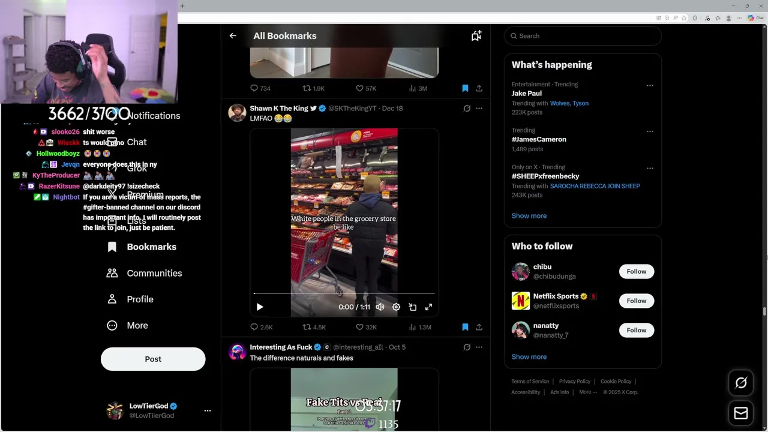Open more options on Interesting As Fuck post
This screenshot has width=768, height=432.
point(479,347)
